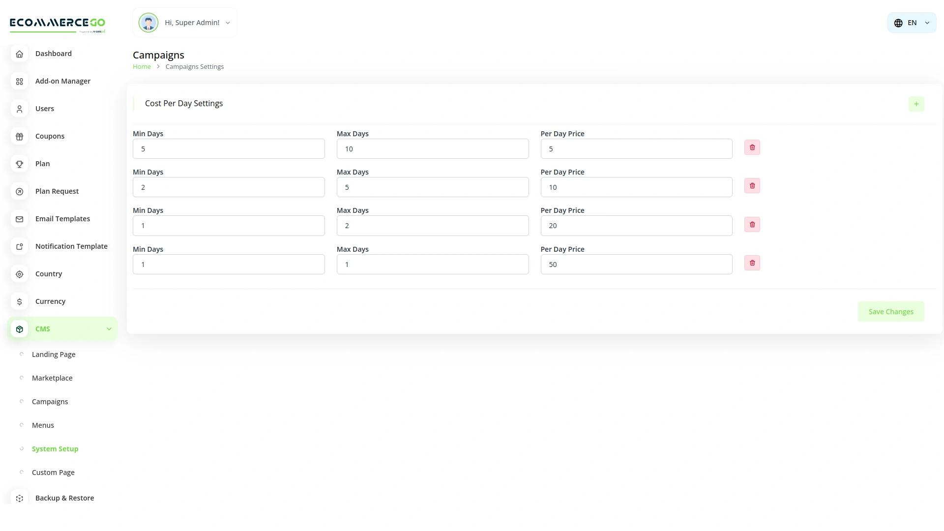The height and width of the screenshot is (531, 944).
Task: Click the Plan trophy icon
Action: tap(20, 164)
